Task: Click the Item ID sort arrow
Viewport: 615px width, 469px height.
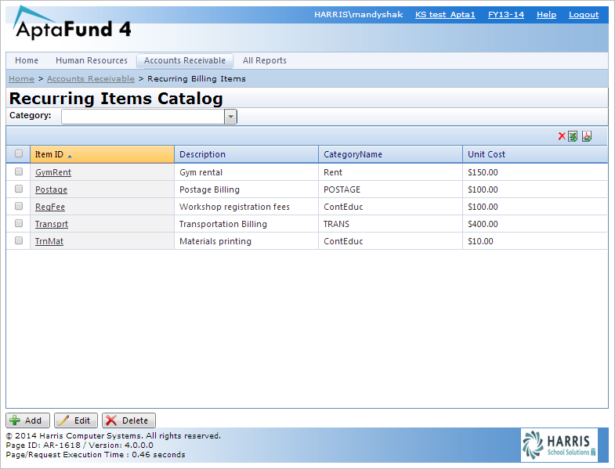Action: [x=70, y=156]
